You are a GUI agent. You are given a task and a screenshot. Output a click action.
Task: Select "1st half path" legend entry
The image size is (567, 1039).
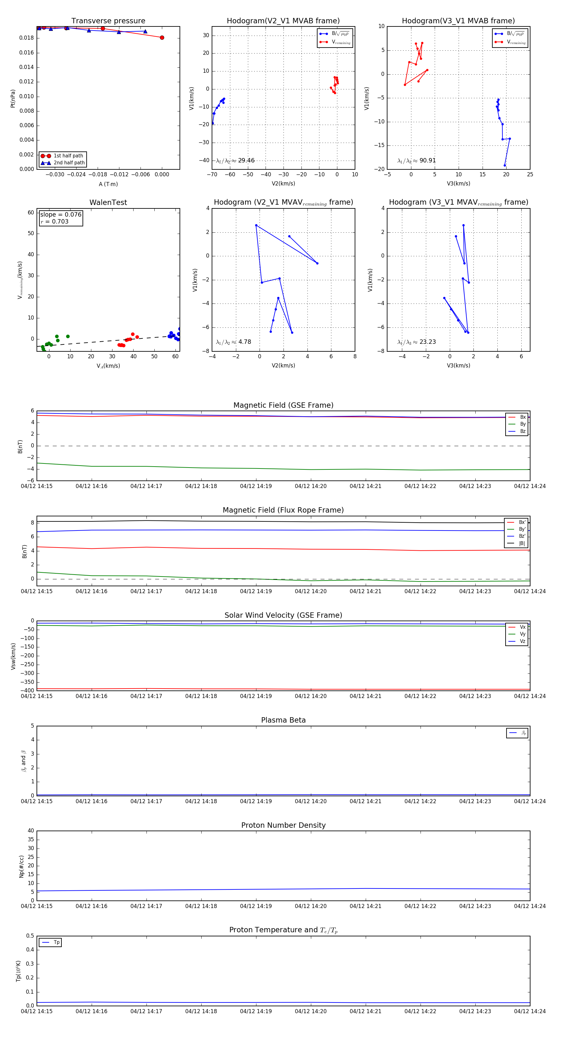point(63,156)
